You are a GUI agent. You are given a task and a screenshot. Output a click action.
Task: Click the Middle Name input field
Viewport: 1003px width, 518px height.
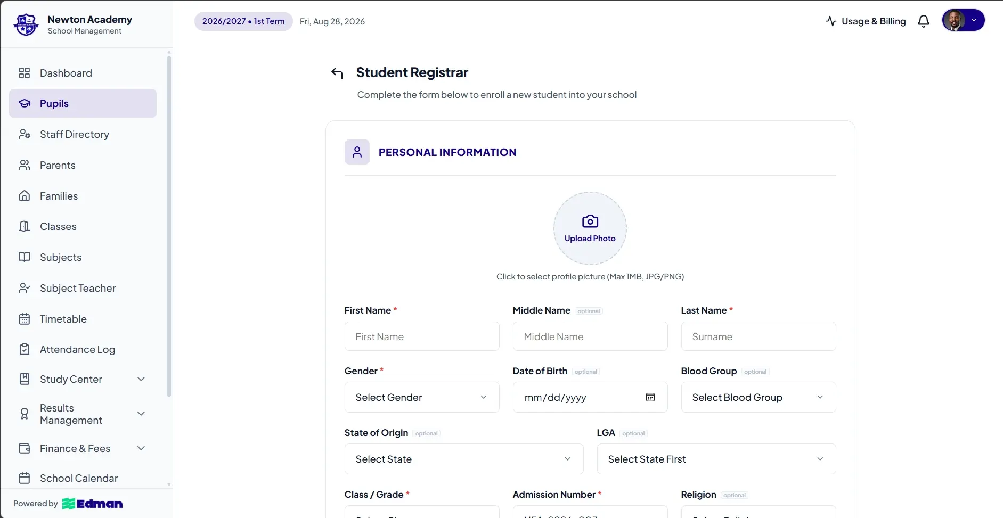point(590,336)
